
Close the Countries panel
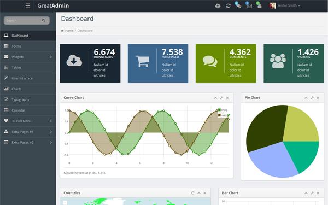pos(205,193)
